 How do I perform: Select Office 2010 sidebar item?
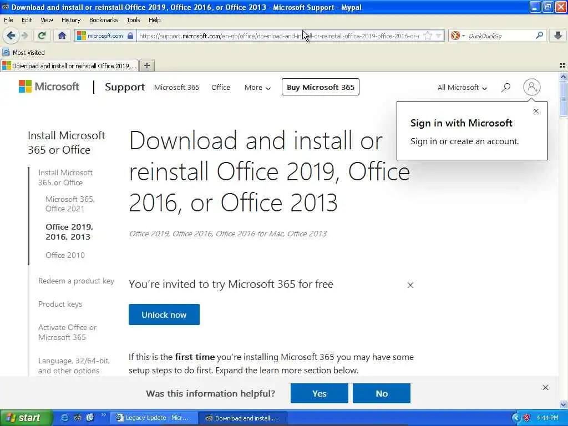(x=65, y=255)
